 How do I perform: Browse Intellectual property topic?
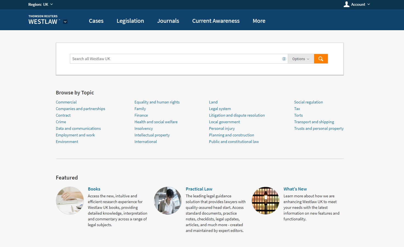[152, 135]
